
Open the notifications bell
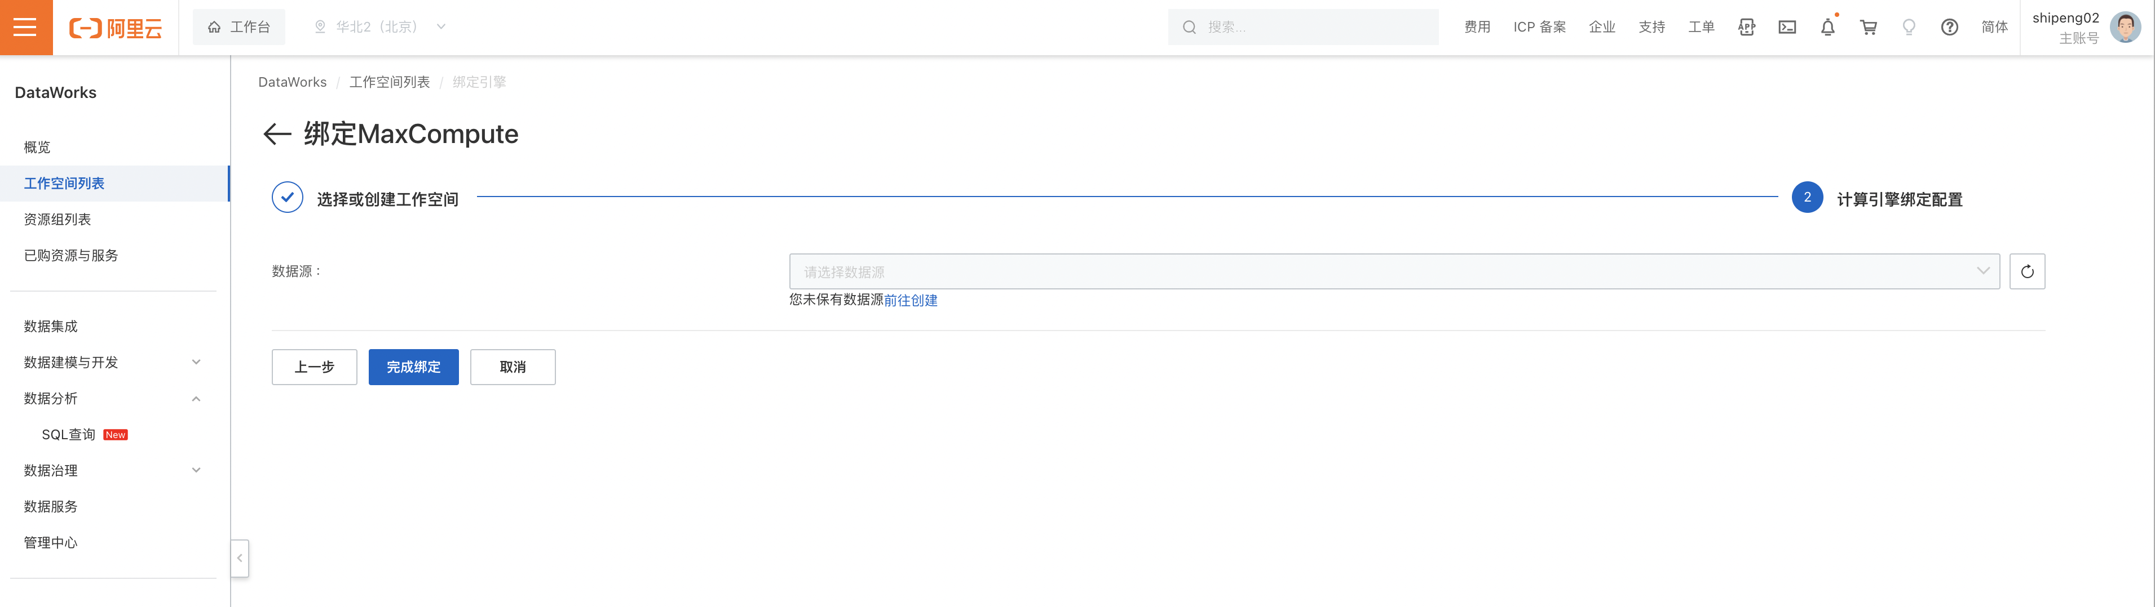click(x=1828, y=28)
